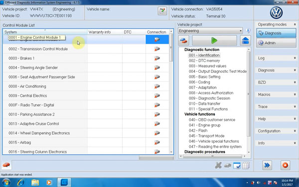The width and height of the screenshot is (299, 187).
Task: Select 011 - Special Functions entry
Action: click(x=208, y=109)
